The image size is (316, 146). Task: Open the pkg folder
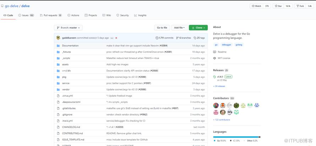64,77
